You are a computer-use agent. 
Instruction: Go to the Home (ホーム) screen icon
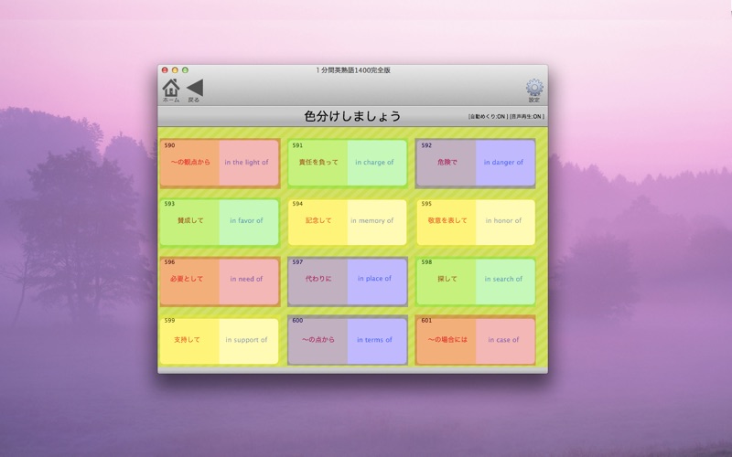point(171,90)
